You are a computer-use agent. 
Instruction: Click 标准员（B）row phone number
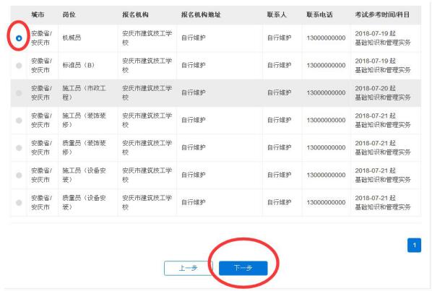pyautogui.click(x=326, y=65)
